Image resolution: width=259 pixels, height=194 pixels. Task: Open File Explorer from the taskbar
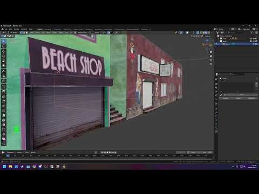[x=10, y=167]
